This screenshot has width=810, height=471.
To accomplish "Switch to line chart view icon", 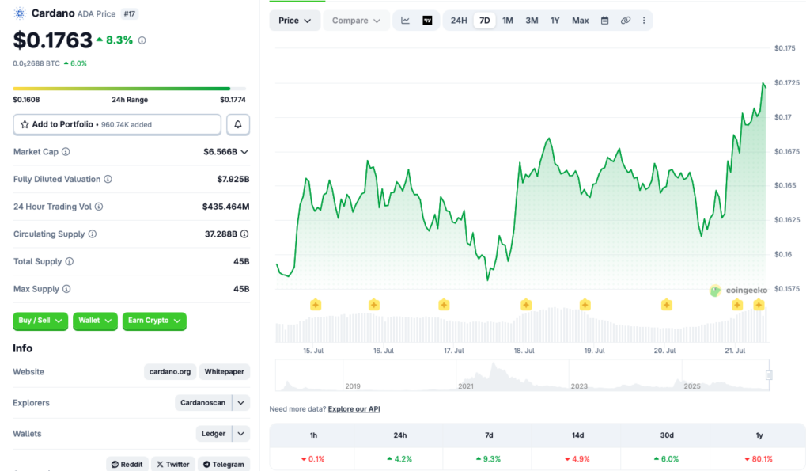I will point(406,21).
